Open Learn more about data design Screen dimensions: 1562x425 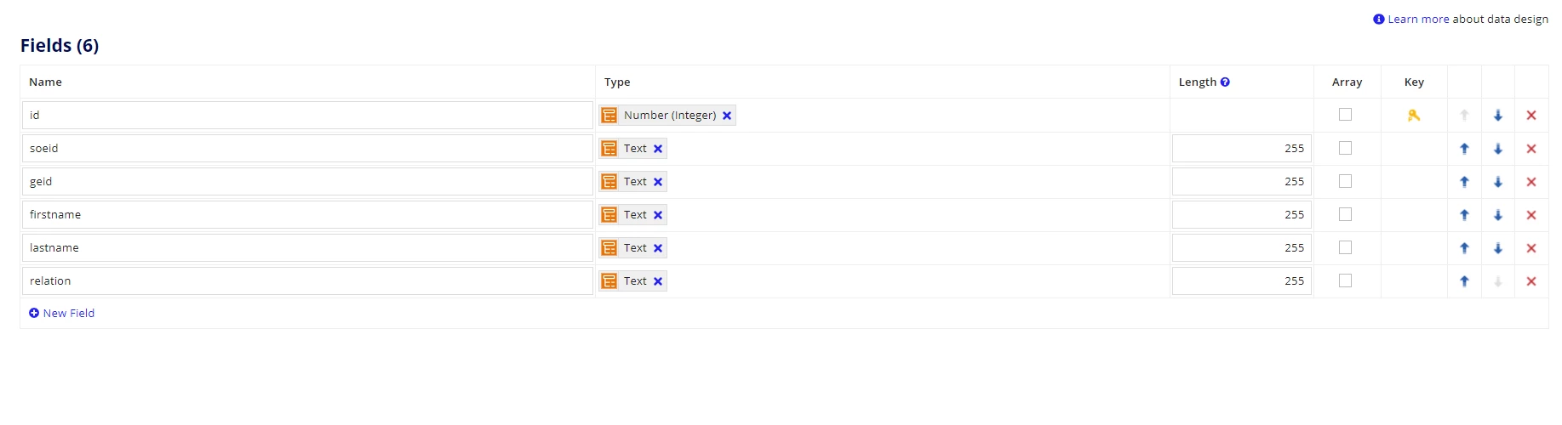pyautogui.click(x=1418, y=20)
